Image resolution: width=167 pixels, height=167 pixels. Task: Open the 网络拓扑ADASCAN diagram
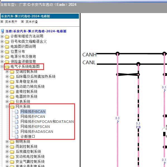tap(37, 131)
